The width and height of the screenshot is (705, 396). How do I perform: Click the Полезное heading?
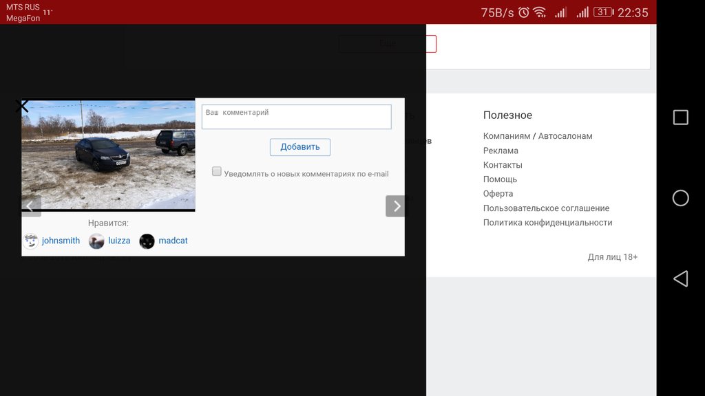click(x=507, y=115)
